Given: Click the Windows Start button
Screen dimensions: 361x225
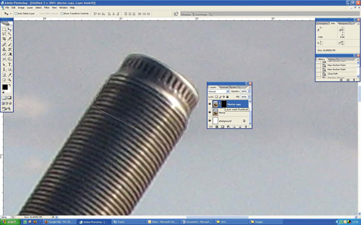Looking at the screenshot, I should click(10, 222).
